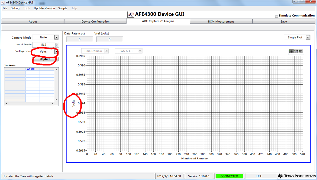This screenshot has width=317, height=180.
Task: Switch to the Device Configuration tab
Action: 95,21
